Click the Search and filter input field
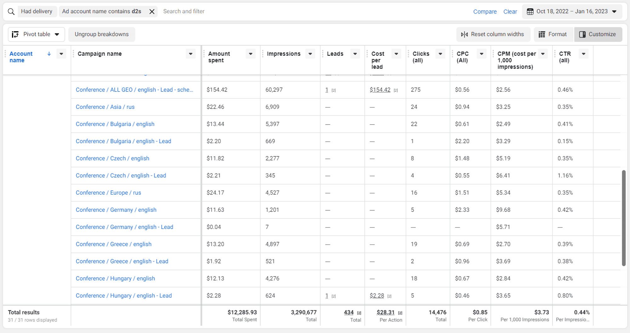This screenshot has height=333, width=630. (184, 11)
